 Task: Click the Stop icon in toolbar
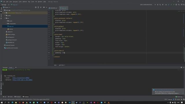tap(163, 5)
